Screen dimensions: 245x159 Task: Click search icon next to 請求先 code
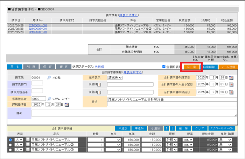(49, 77)
